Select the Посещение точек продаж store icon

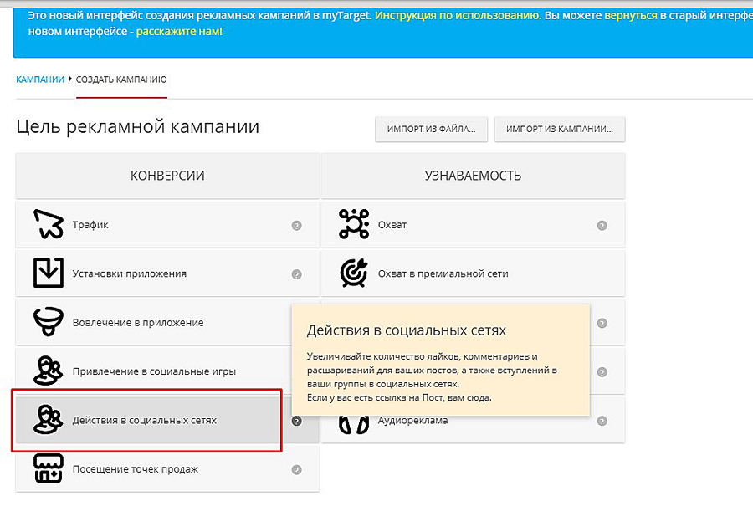point(48,468)
